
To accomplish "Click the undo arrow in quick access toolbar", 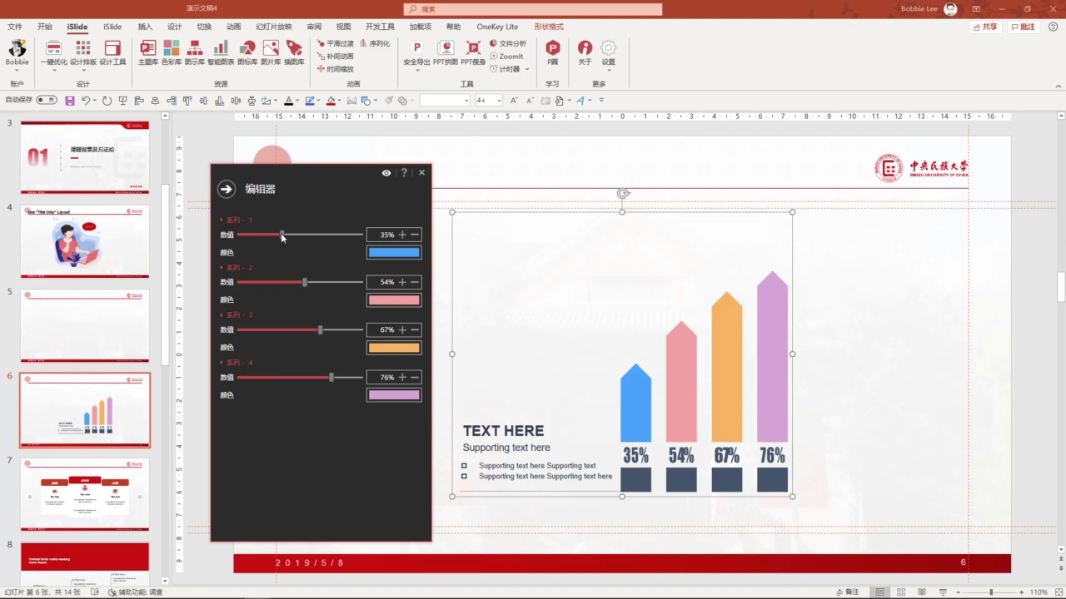I will click(85, 101).
